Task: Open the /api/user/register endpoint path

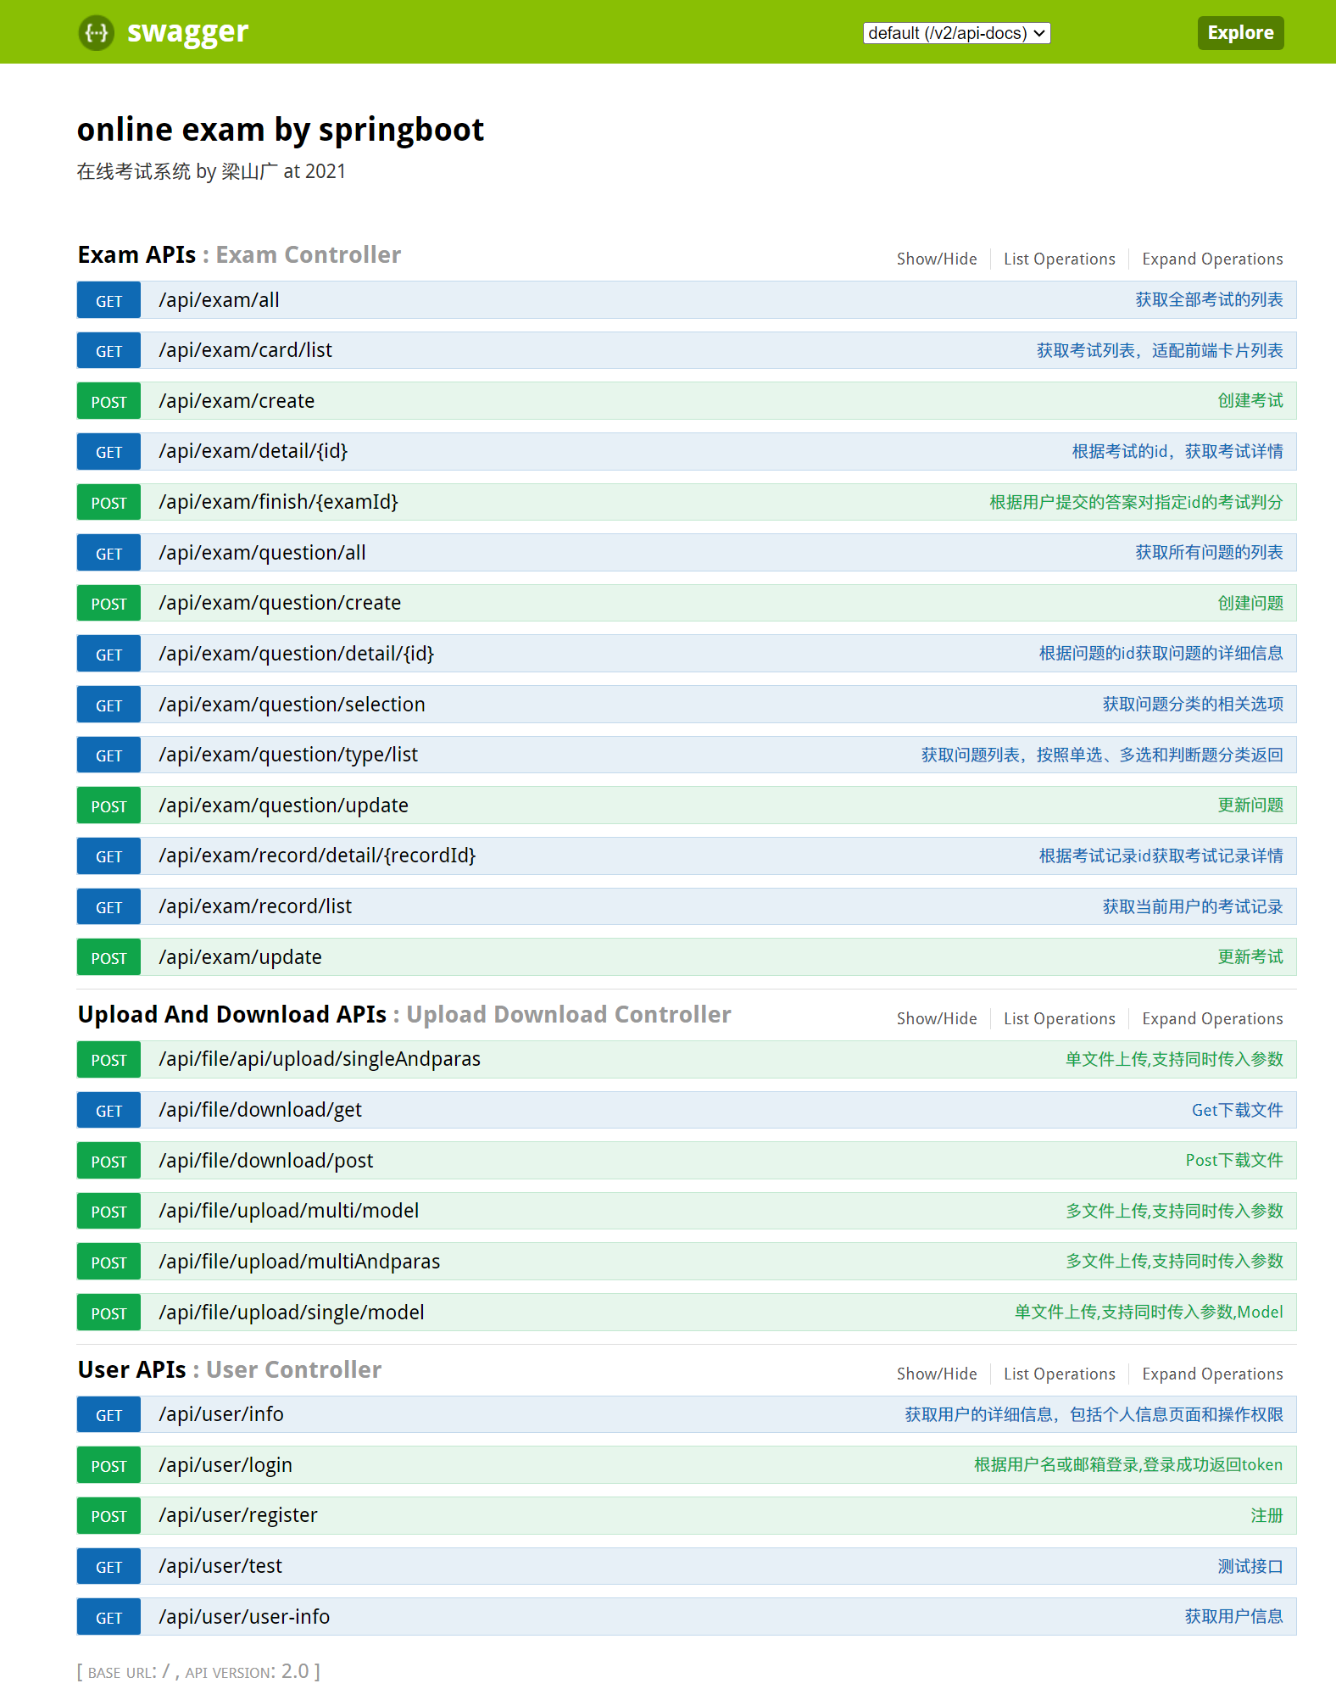Action: [238, 1515]
